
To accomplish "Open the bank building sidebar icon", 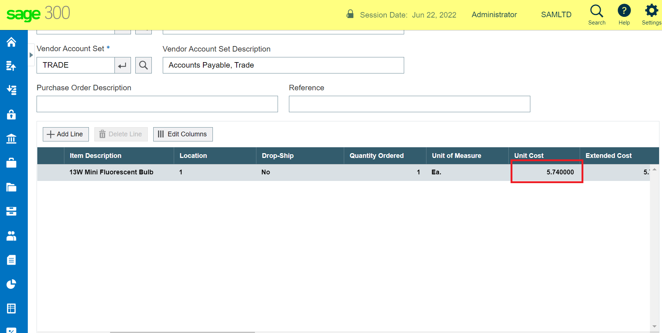I will click(11, 139).
